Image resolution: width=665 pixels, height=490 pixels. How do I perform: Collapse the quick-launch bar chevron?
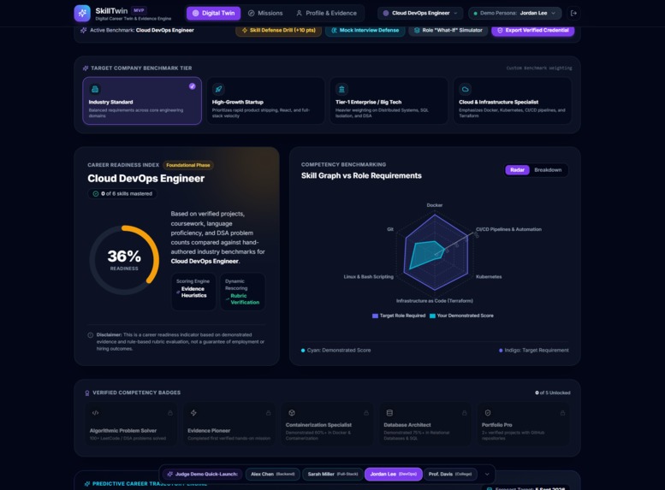(x=487, y=475)
